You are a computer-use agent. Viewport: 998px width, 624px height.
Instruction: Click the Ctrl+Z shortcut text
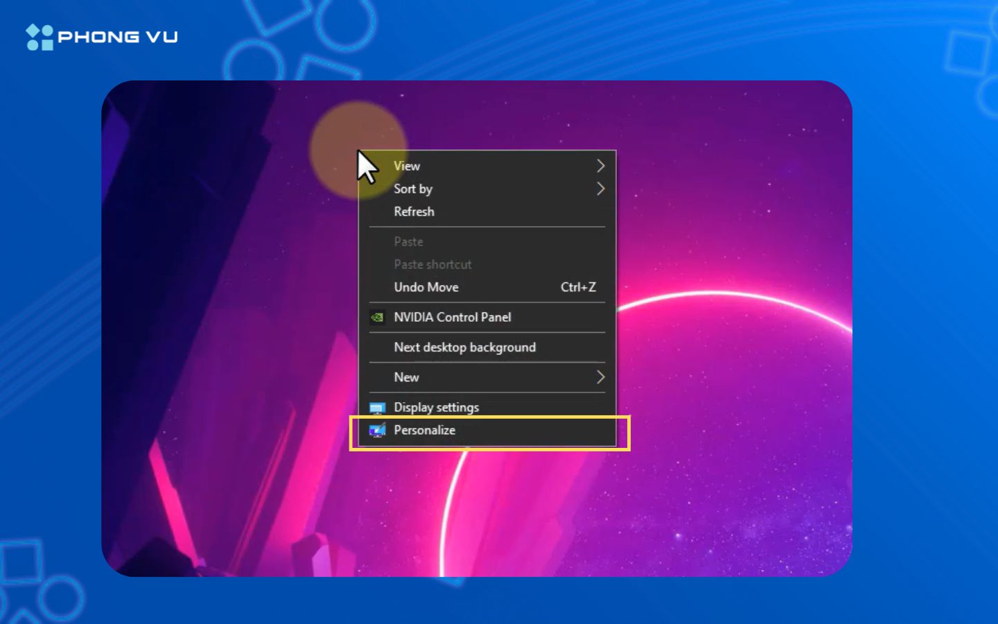pos(578,287)
